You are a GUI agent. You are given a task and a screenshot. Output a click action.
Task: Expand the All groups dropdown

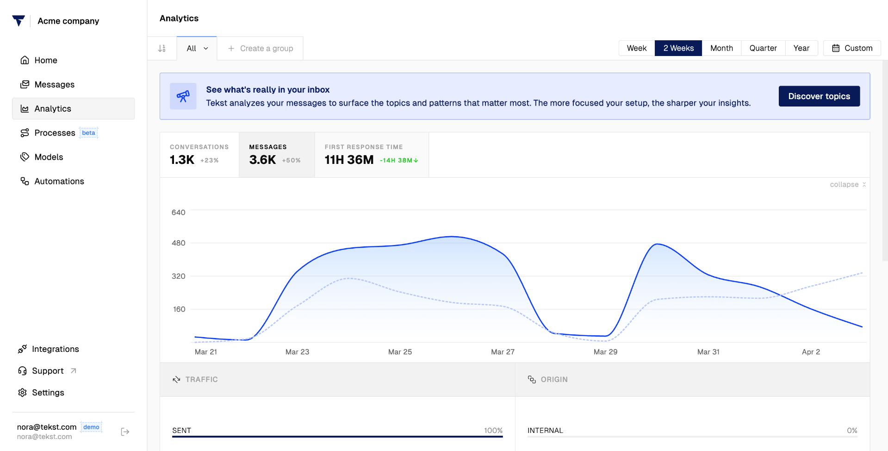pos(197,48)
